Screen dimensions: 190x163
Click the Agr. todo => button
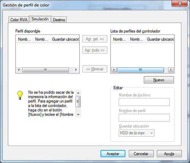95,50
